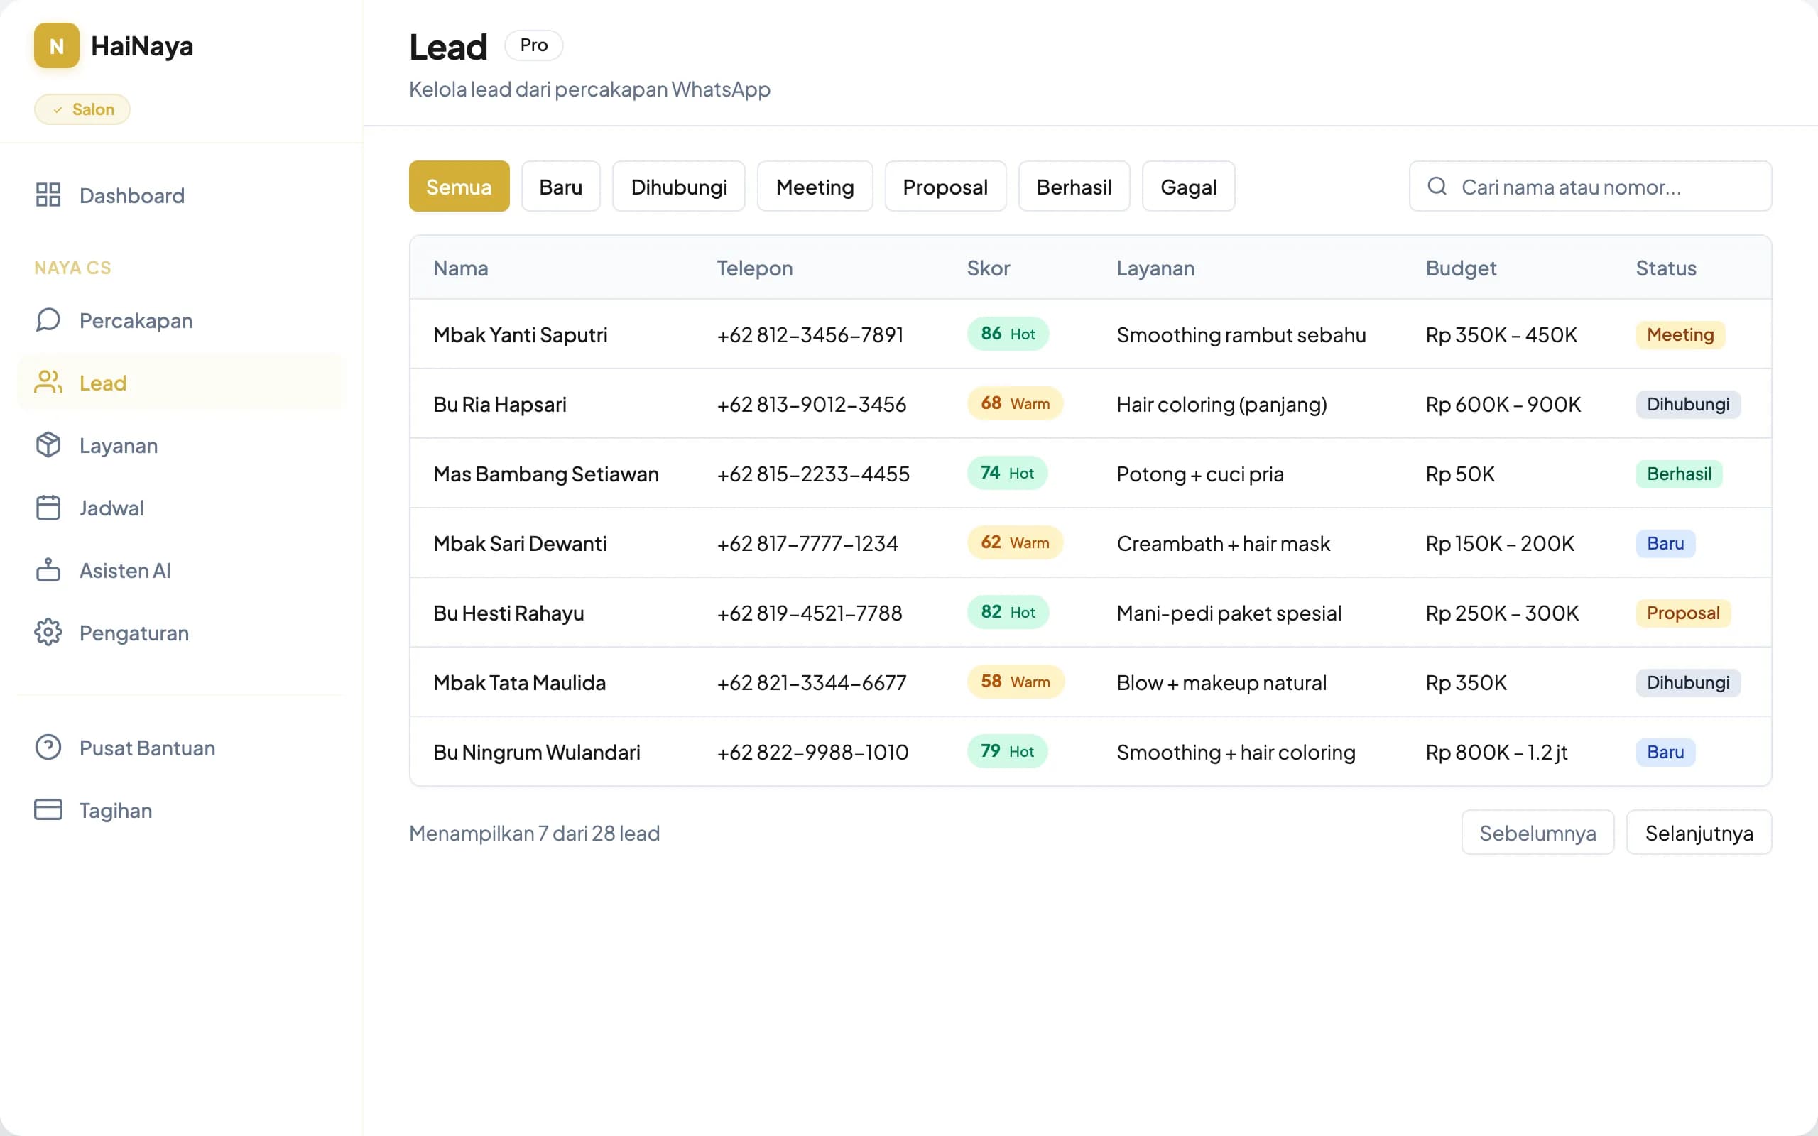Image resolution: width=1818 pixels, height=1136 pixels.
Task: Filter leads by Dihubungi
Action: pyautogui.click(x=678, y=186)
